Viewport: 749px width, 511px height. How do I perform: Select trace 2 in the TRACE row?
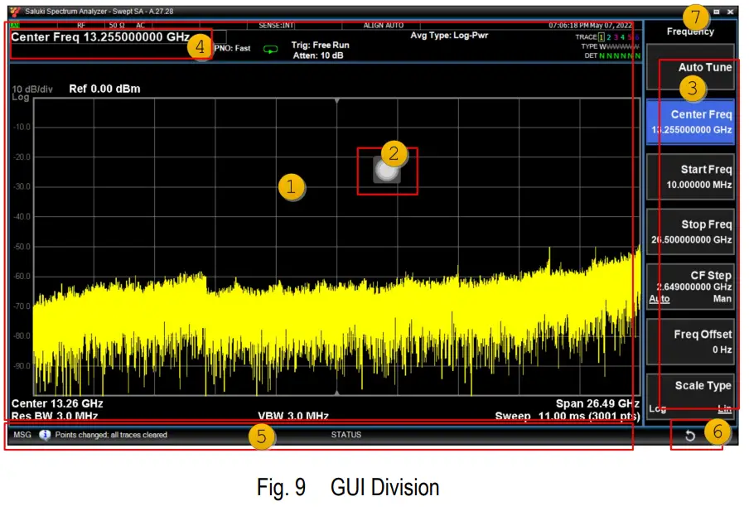tap(608, 36)
